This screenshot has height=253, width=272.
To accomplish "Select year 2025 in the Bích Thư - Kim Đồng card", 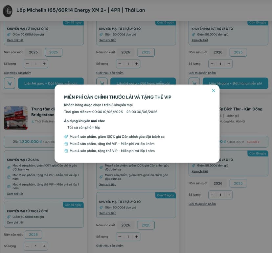I will tap(238, 183).
